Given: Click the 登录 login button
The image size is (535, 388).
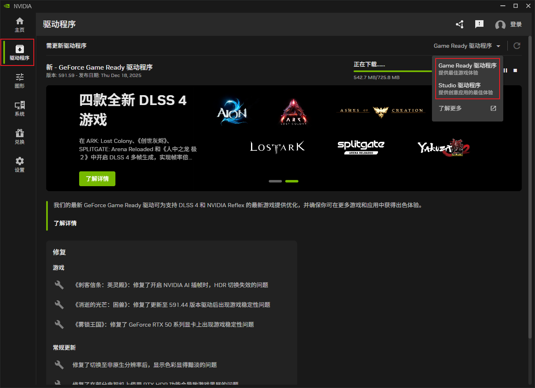Looking at the screenshot, I should tap(516, 25).
